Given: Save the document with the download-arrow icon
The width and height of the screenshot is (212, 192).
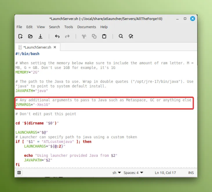Looking at the screenshot, I should [x=40, y=36].
